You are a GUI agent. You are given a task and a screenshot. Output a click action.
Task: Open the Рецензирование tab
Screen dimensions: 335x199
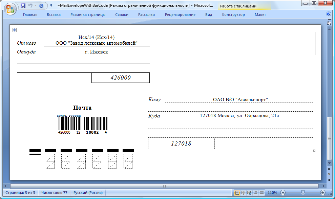click(x=180, y=15)
